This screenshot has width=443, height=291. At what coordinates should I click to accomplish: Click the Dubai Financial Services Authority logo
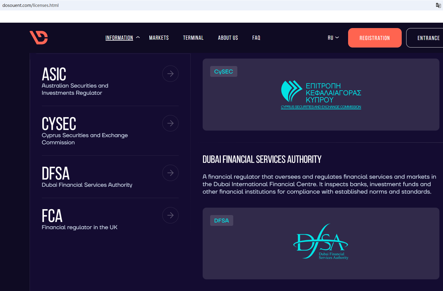[x=321, y=242]
